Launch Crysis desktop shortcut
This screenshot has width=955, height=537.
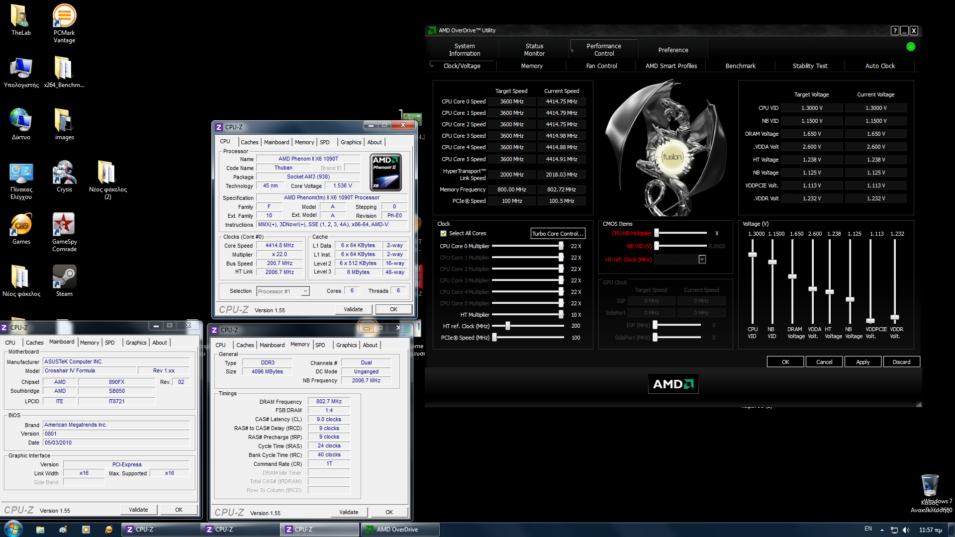click(x=64, y=177)
